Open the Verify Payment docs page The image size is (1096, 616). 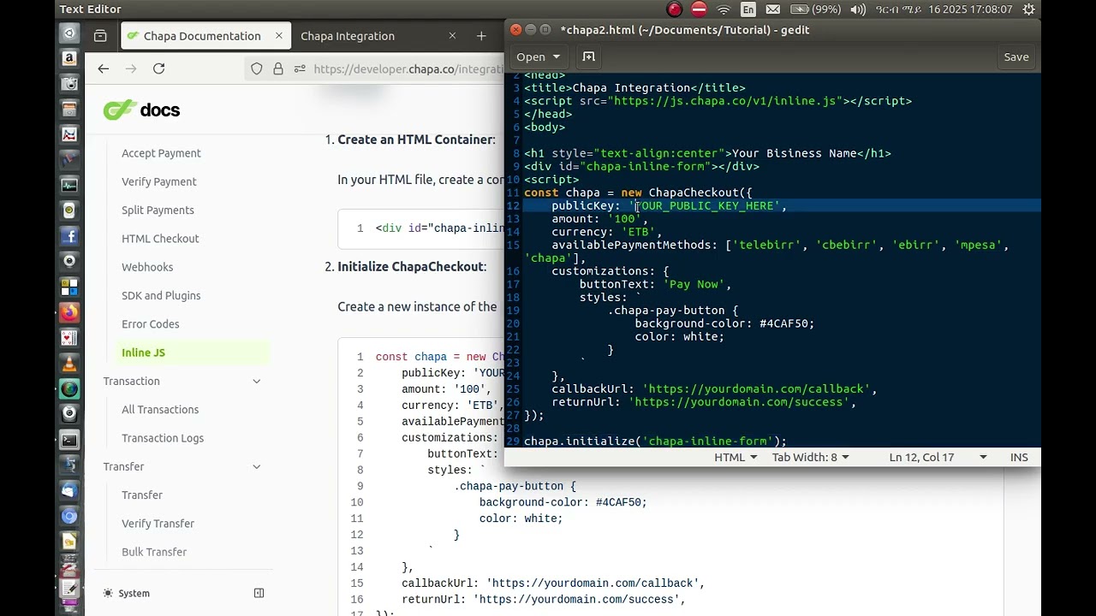(x=159, y=181)
